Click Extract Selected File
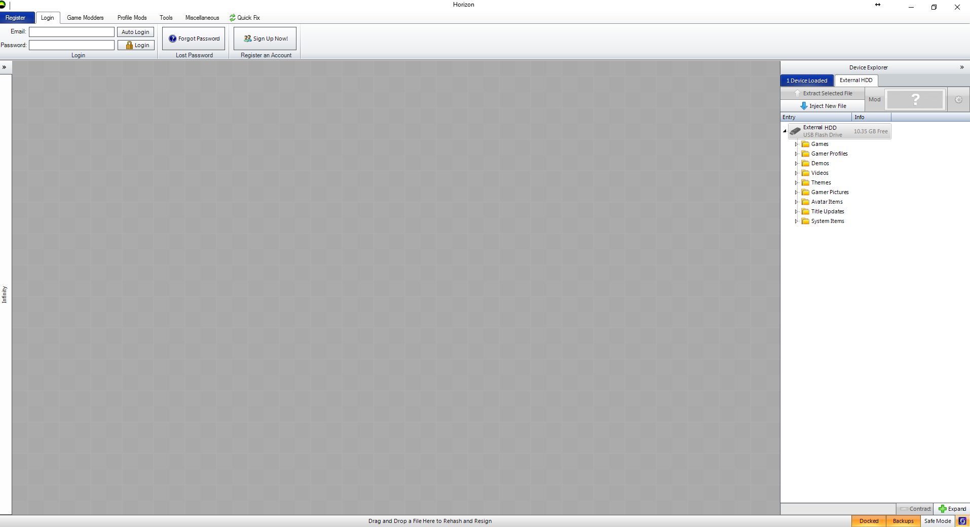Image resolution: width=970 pixels, height=527 pixels. [823, 93]
